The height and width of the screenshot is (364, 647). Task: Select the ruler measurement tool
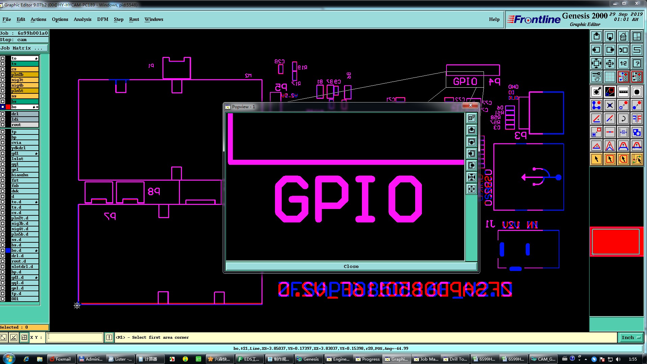click(x=623, y=92)
